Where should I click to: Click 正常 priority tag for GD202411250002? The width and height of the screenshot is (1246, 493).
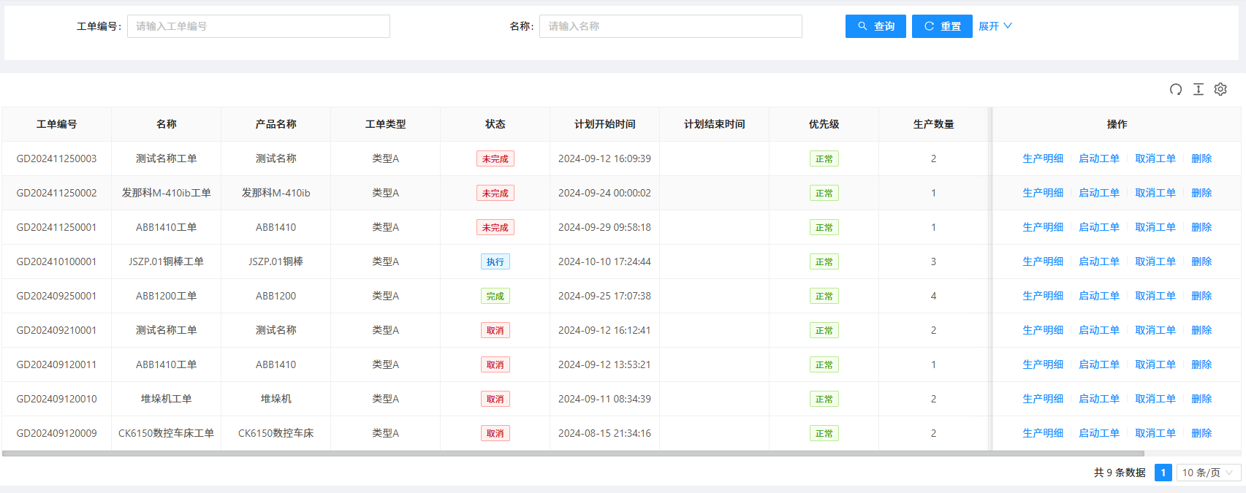coord(824,193)
